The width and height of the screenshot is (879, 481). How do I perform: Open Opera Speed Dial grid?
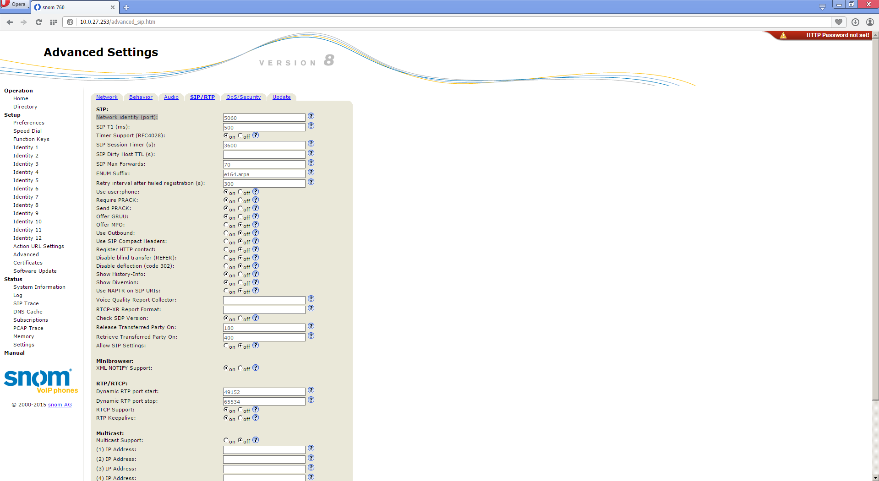click(54, 22)
